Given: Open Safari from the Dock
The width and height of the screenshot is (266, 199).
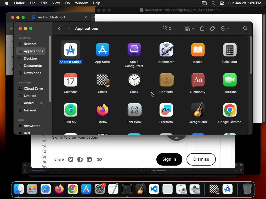Looking at the screenshot, I should pos(46,189).
